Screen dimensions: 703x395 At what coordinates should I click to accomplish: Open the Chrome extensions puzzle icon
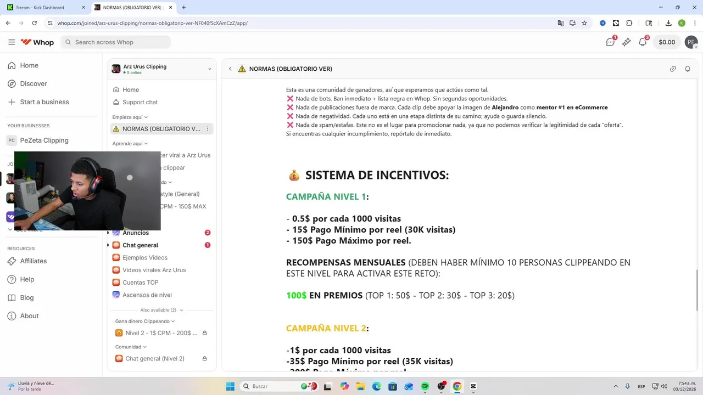629,23
